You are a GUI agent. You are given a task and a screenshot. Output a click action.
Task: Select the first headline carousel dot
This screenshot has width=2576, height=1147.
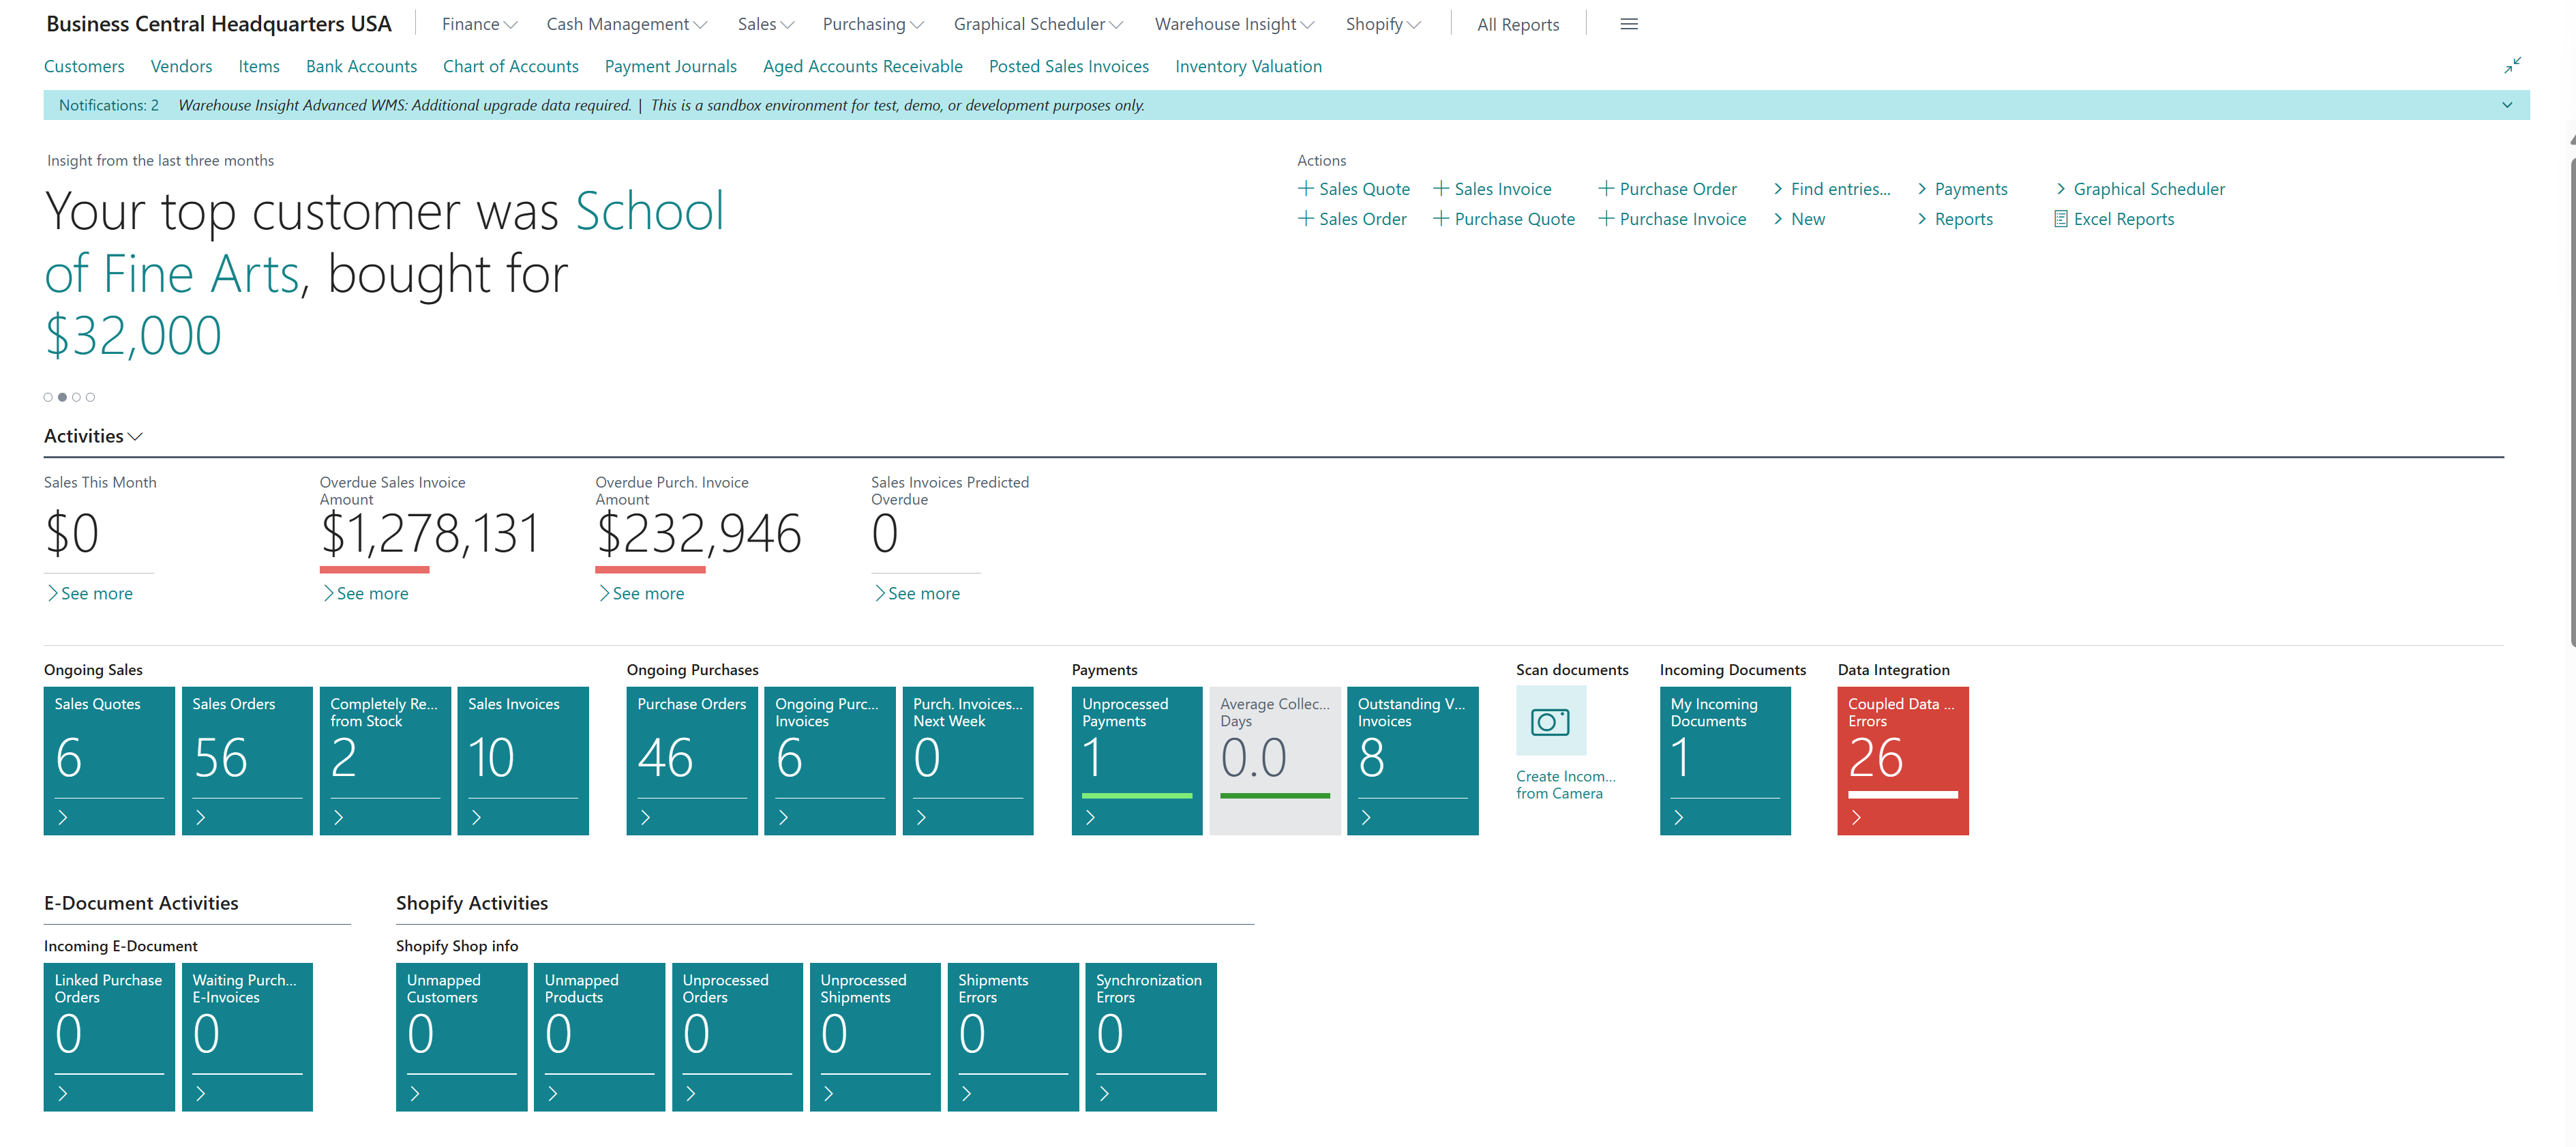pos(48,397)
